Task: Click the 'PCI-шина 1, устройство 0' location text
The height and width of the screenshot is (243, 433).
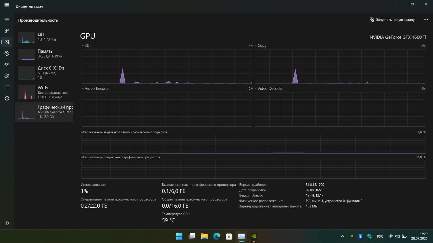Action: [334, 201]
